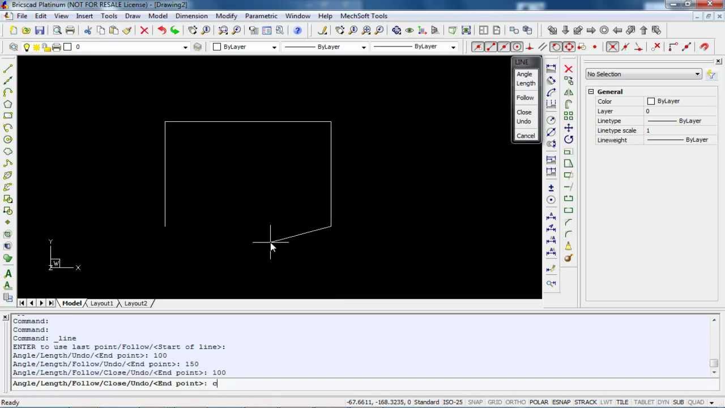Click the Erase red X in modify toolbar

569,69
